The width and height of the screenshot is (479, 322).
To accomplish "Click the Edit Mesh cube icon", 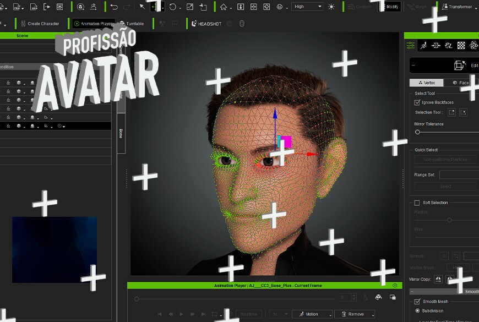I will pos(459,65).
